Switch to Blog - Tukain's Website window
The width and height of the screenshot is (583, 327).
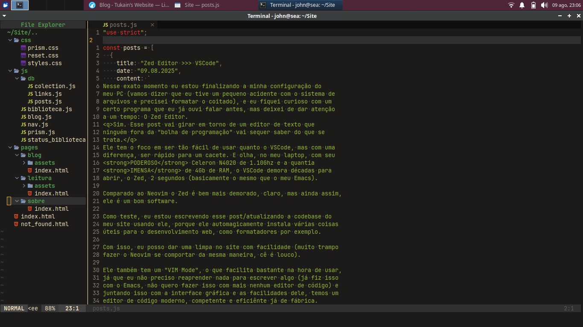click(129, 5)
